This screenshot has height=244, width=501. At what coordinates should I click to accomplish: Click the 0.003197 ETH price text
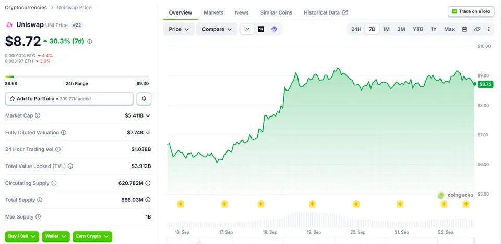pyautogui.click(x=19, y=61)
